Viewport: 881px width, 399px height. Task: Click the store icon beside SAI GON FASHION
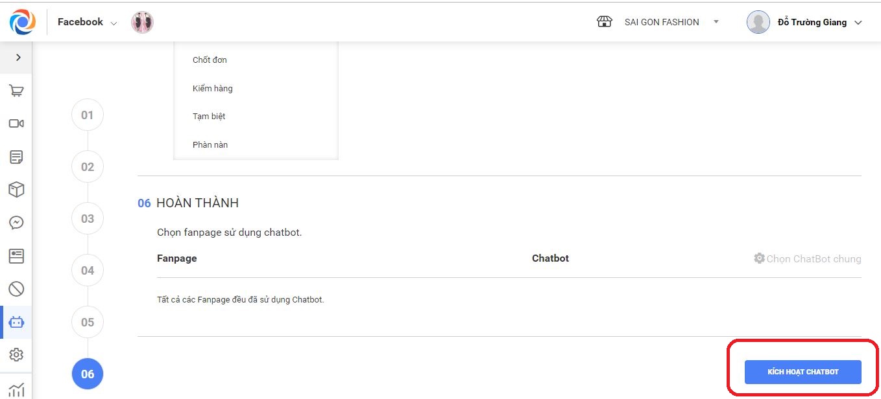click(604, 21)
